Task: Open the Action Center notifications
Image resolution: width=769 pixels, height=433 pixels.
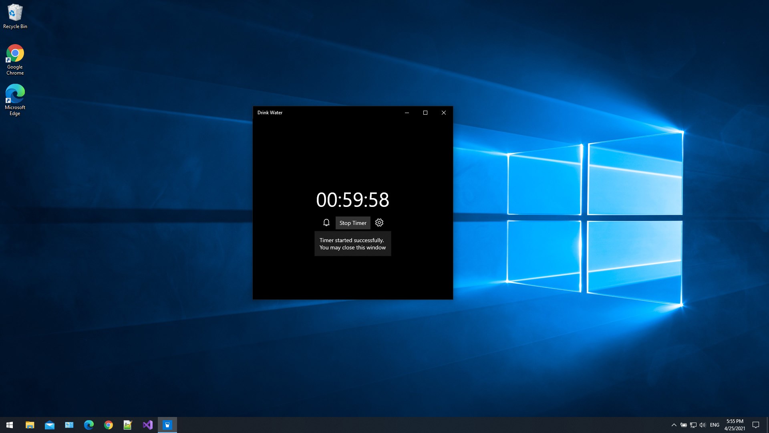Action: click(756, 425)
